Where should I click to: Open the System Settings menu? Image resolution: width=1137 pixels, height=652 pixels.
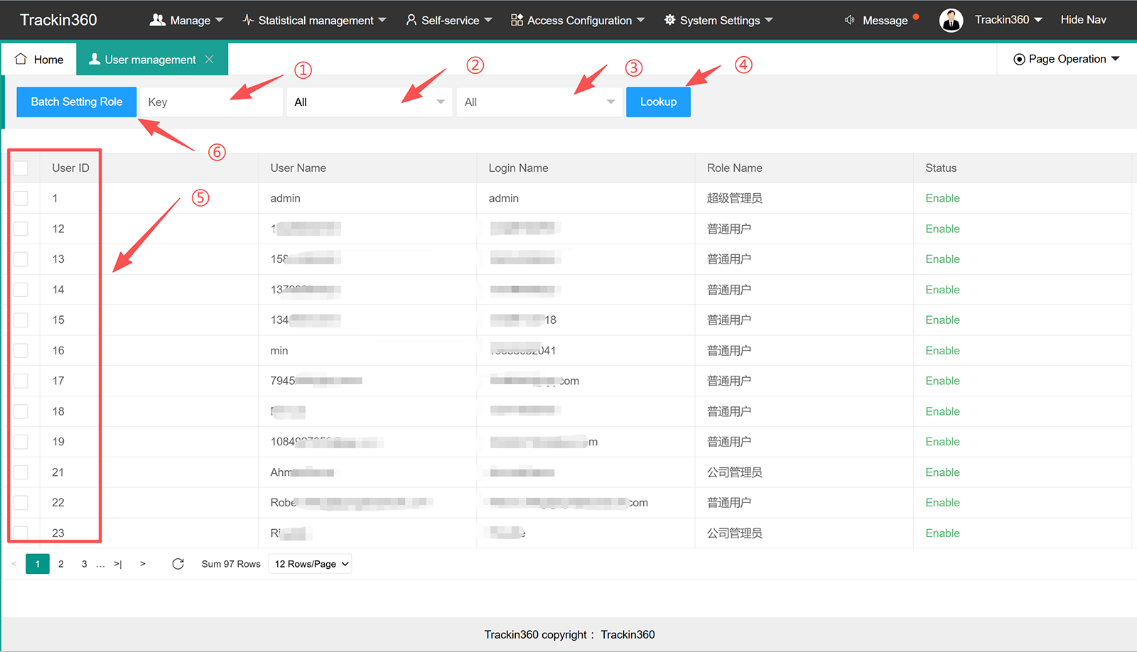pyautogui.click(x=718, y=20)
